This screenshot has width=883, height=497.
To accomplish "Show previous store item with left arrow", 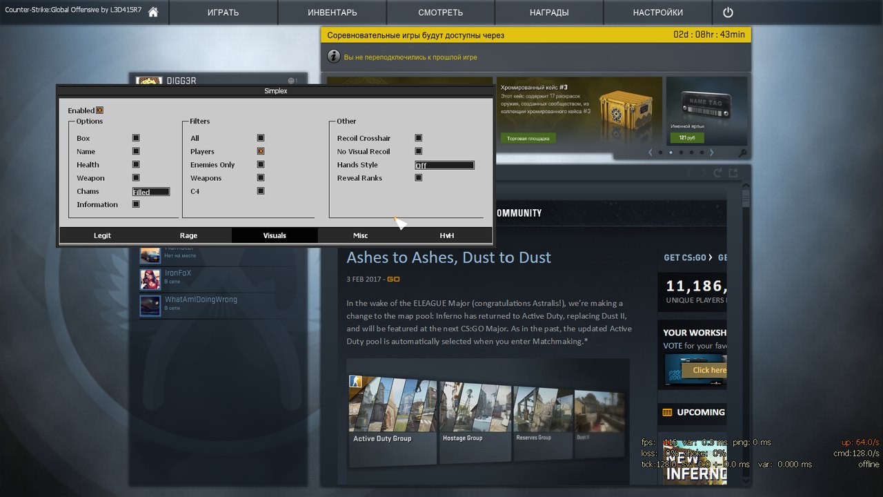I will (650, 152).
